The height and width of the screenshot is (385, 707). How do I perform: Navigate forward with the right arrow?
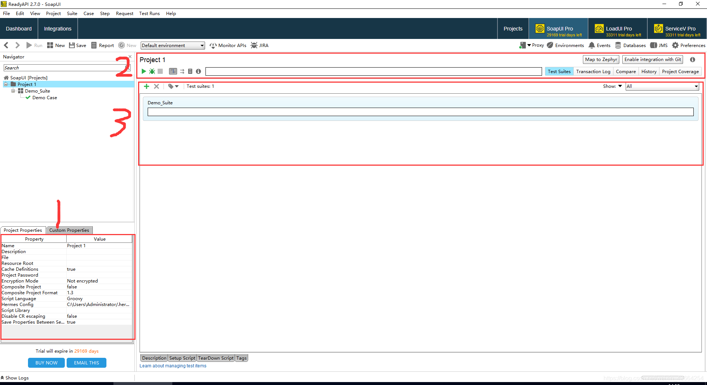(x=17, y=45)
